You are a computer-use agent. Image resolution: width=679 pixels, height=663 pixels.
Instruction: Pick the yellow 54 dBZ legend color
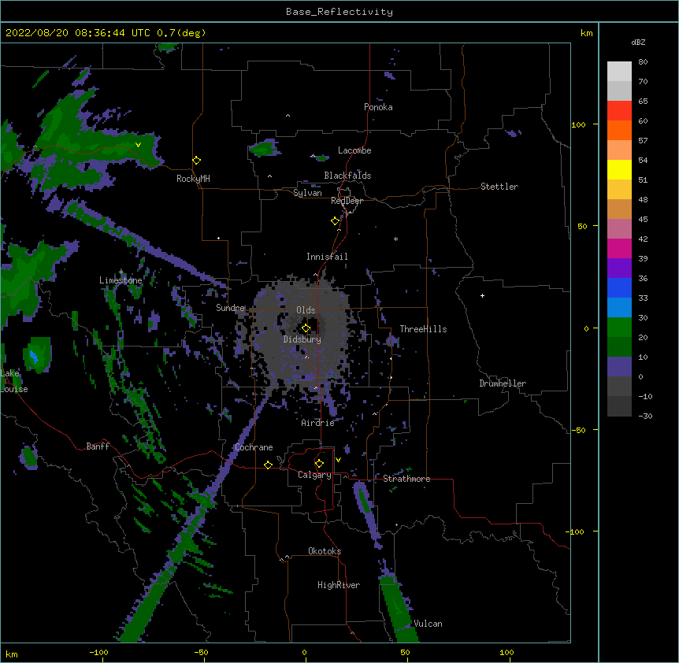tap(619, 170)
